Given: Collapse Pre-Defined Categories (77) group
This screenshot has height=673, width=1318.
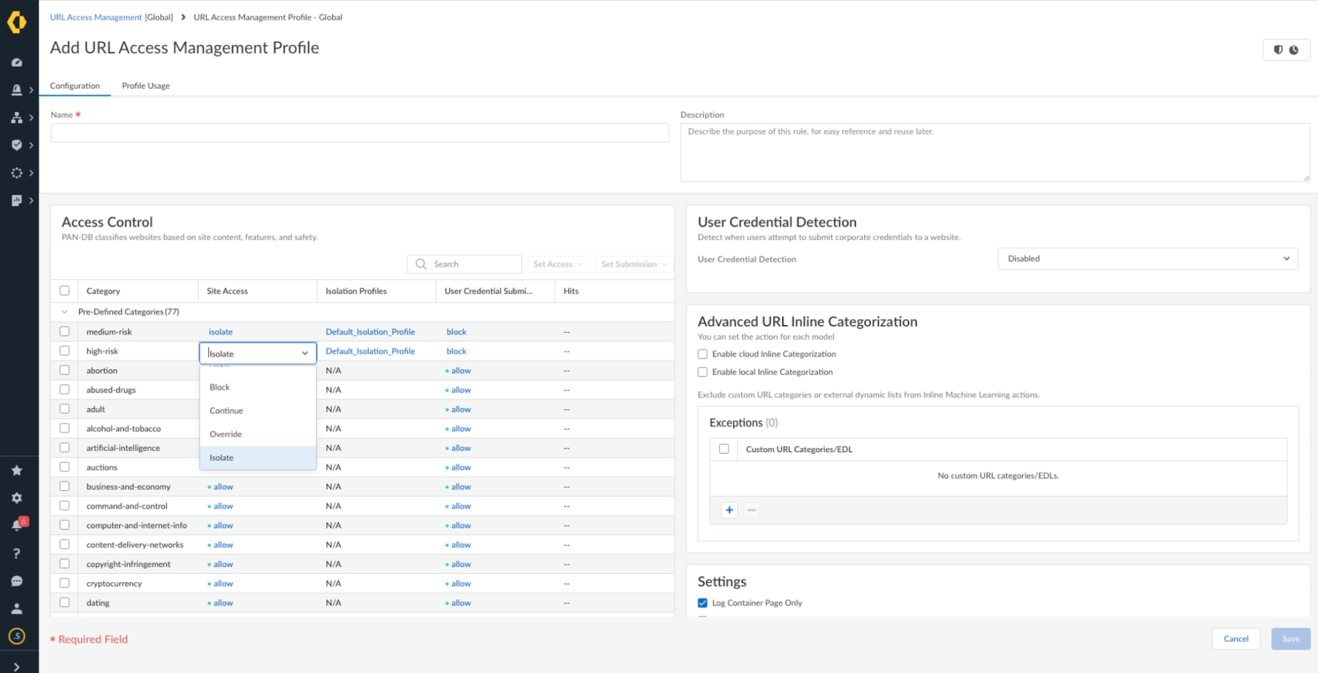Looking at the screenshot, I should tap(64, 311).
